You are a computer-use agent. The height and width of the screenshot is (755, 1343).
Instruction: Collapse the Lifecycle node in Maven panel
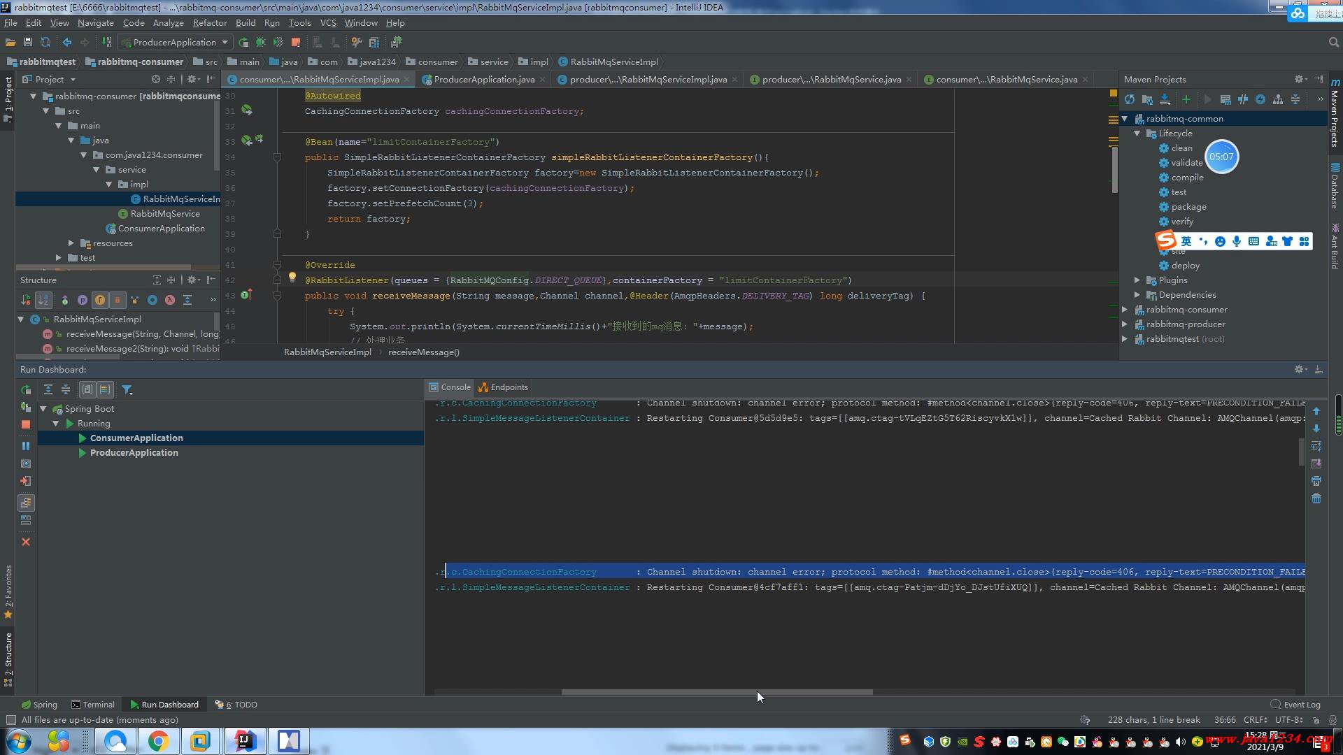click(x=1137, y=134)
